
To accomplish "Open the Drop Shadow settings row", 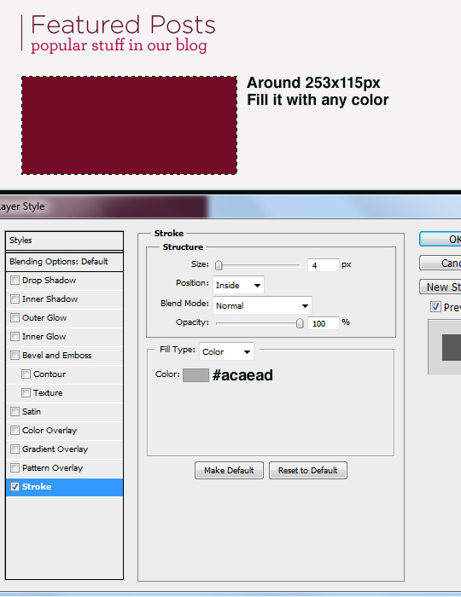I will tap(64, 281).
